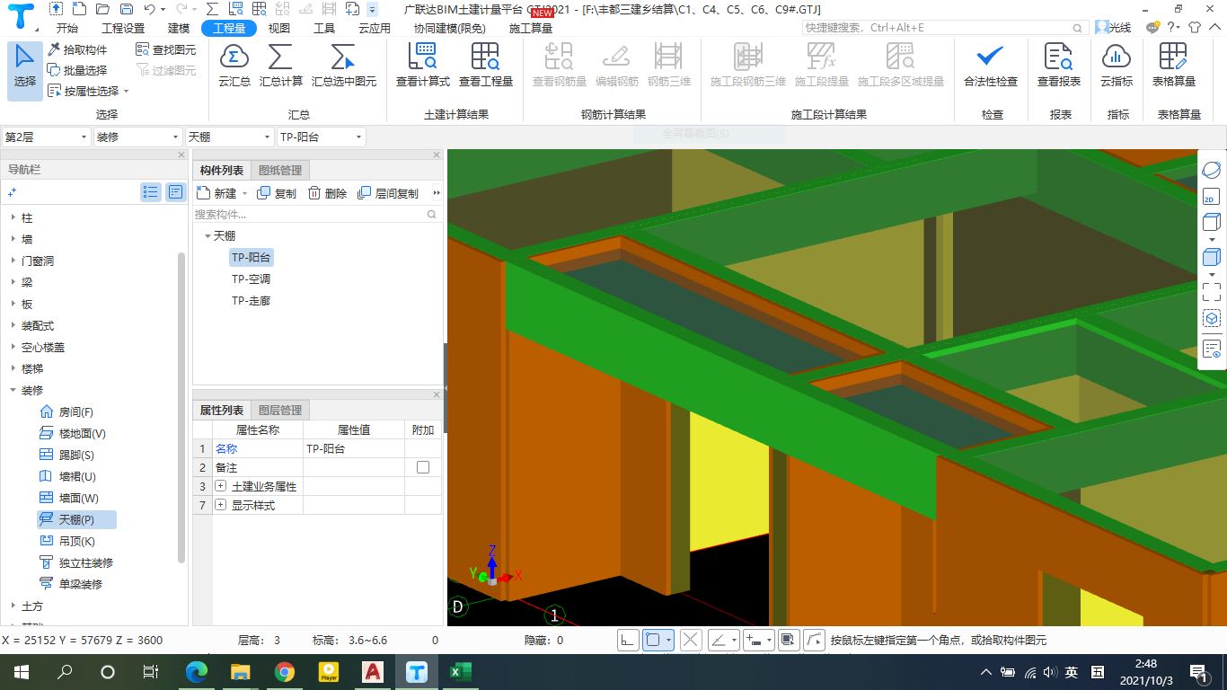Toggle the 备注 附加 checkbox
The height and width of the screenshot is (690, 1227).
(x=423, y=467)
